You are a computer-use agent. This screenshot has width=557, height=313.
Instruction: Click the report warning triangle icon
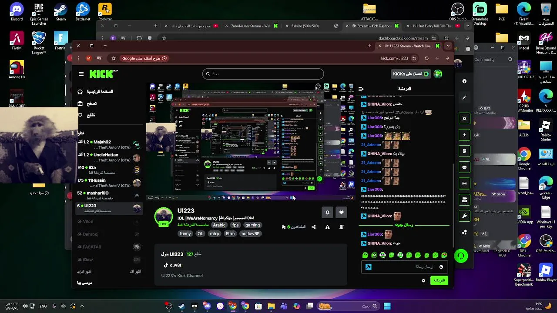327,227
